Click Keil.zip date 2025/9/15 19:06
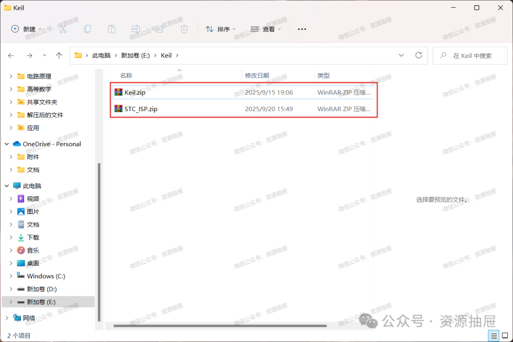The width and height of the screenshot is (513, 342). click(269, 93)
